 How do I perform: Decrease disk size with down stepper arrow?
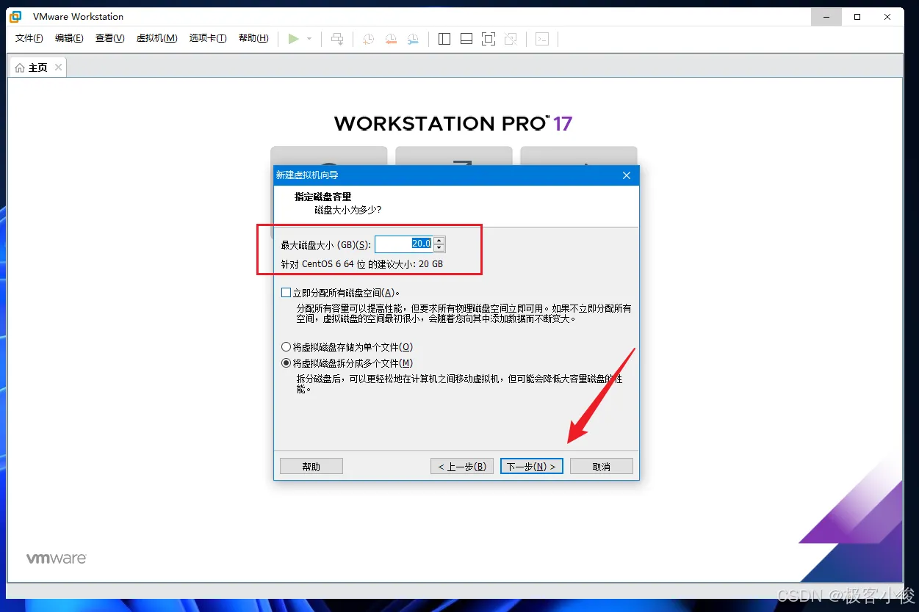(x=439, y=249)
